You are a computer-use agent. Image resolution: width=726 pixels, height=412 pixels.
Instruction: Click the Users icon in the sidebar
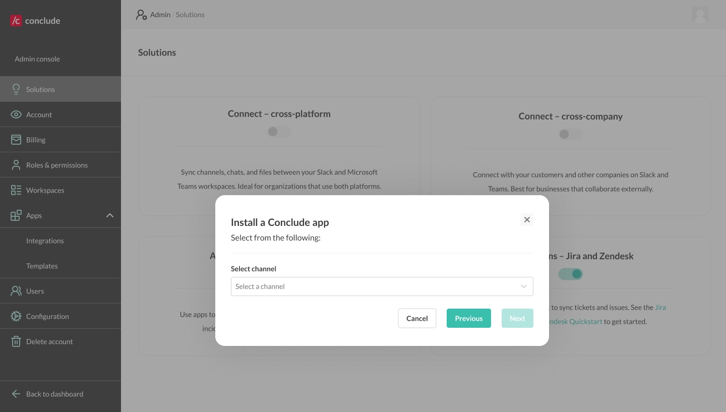(x=16, y=291)
